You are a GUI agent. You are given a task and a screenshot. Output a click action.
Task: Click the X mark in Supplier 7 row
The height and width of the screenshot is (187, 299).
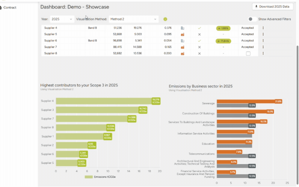pyautogui.click(x=199, y=47)
